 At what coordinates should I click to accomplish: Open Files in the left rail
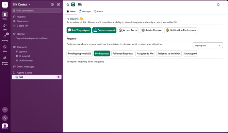pos(5,49)
